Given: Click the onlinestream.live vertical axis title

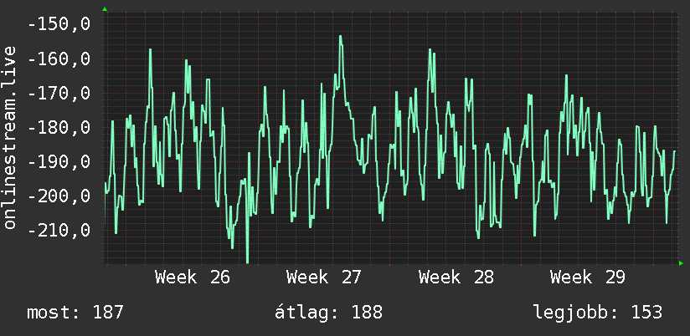Looking at the screenshot, I should pyautogui.click(x=10, y=137).
